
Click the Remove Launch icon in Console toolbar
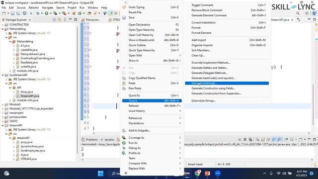coord(245,139)
